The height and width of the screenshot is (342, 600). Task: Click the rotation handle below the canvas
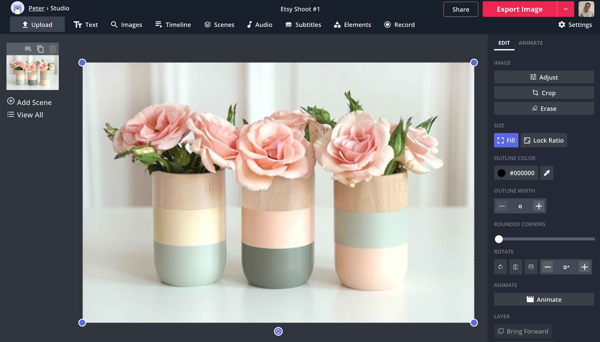point(278,331)
